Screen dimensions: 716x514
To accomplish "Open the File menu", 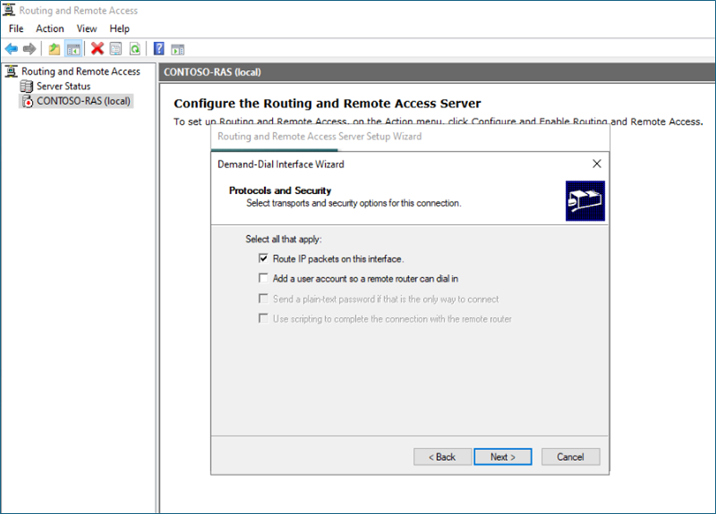I will [x=16, y=29].
